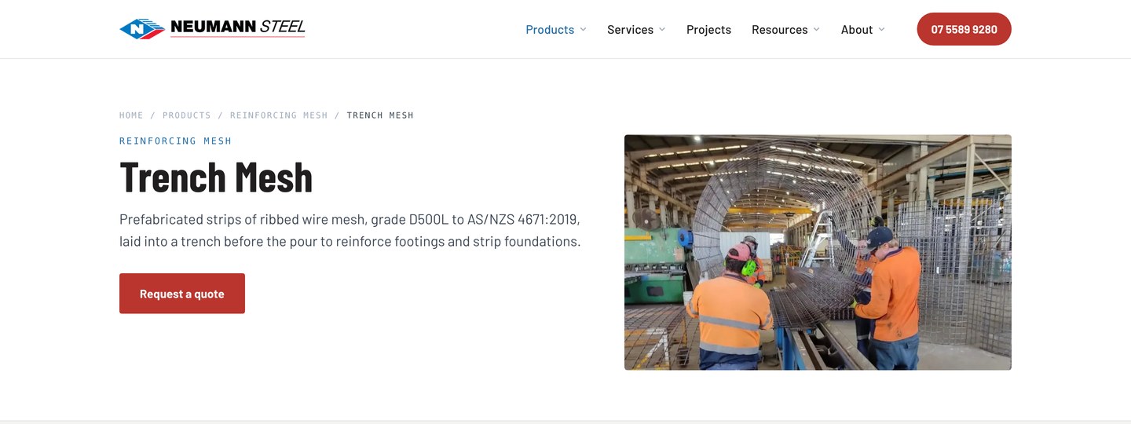This screenshot has width=1131, height=424.
Task: Click the Trench Mesh page heading
Action: coord(216,177)
